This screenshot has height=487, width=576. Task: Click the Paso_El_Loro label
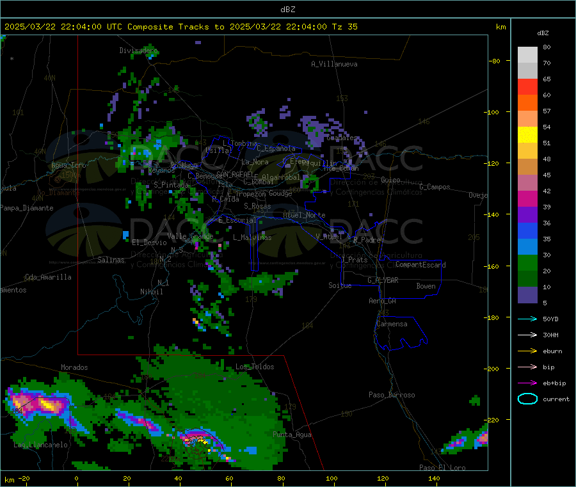tap(442, 468)
